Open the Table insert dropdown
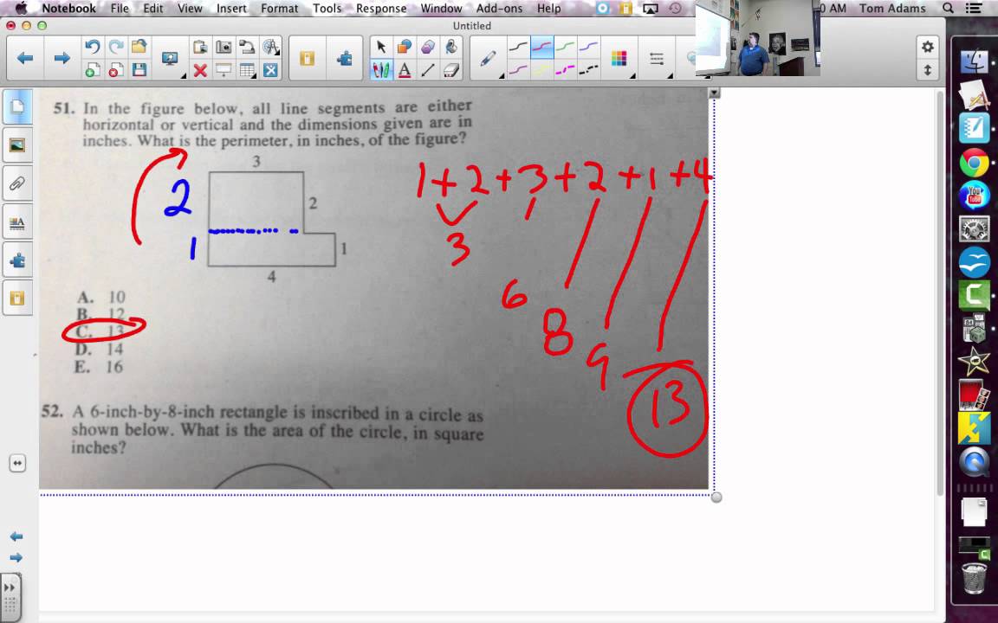 (x=247, y=70)
